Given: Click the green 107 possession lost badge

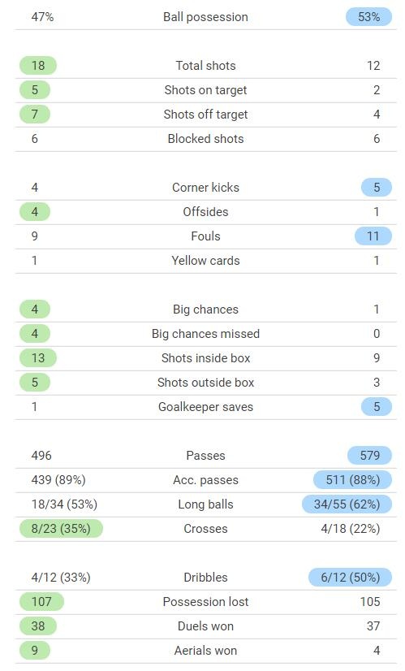Looking at the screenshot, I should (x=41, y=602).
